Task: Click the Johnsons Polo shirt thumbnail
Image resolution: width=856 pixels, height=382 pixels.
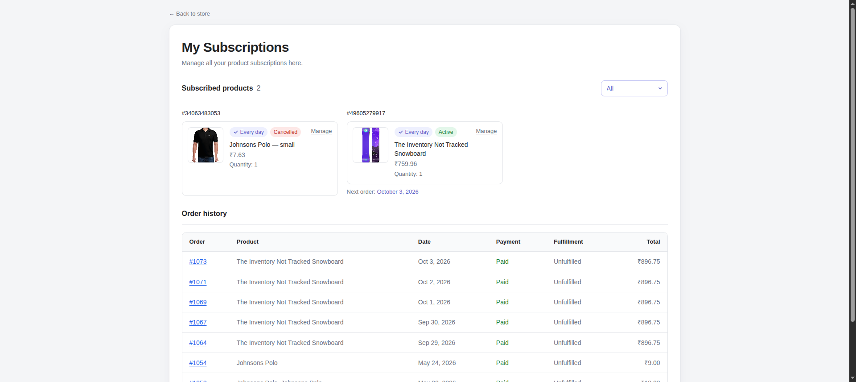Action: [x=206, y=145]
